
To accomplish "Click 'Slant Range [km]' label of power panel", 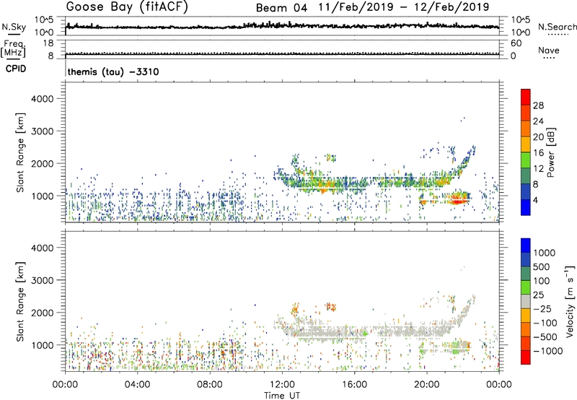I will coord(20,152).
